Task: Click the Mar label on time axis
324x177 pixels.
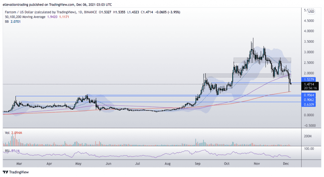Action: 19,164
